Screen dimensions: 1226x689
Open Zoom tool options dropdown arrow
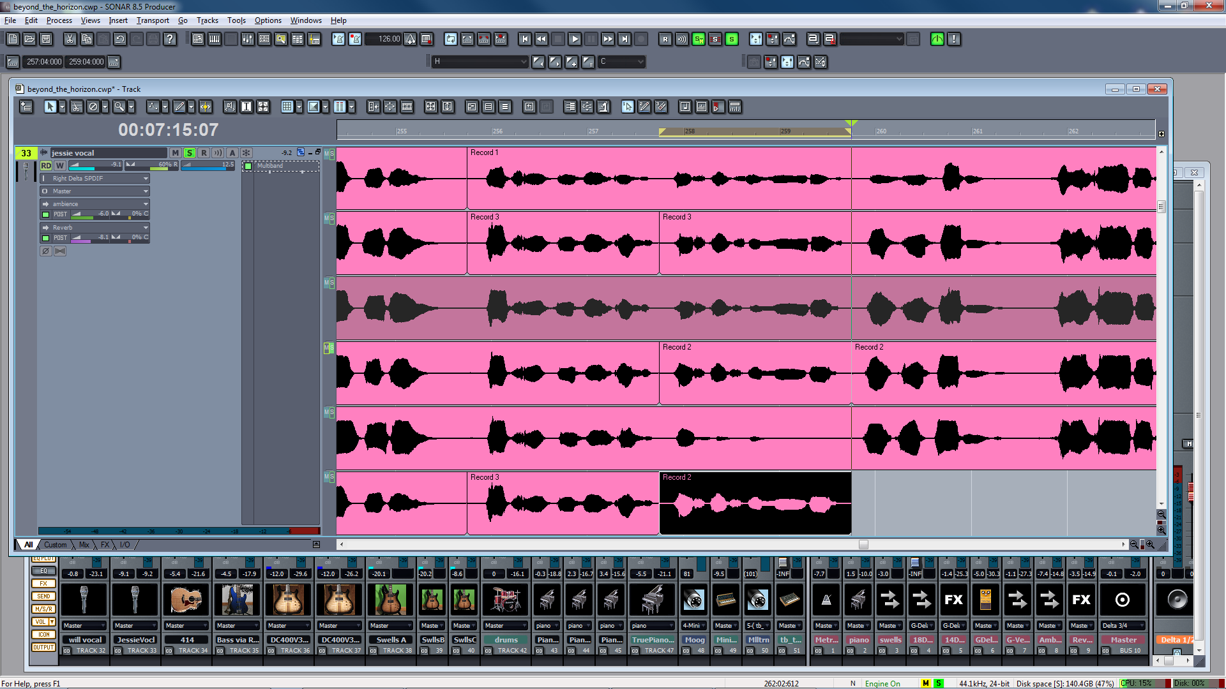(132, 107)
